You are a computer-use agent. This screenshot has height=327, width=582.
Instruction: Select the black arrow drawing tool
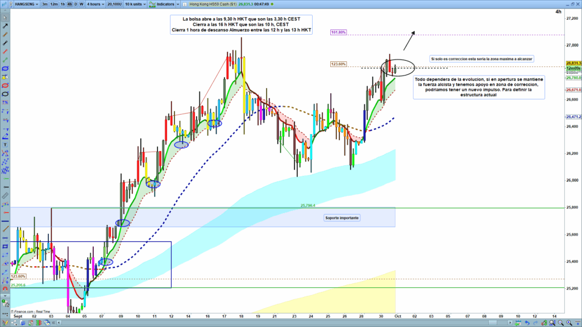coord(5,26)
